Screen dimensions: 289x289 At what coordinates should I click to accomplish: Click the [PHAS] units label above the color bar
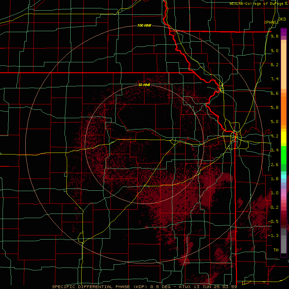coord(271,22)
